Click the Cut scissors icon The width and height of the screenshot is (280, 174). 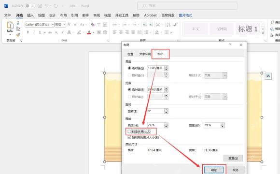pyautogui.click(x=18, y=23)
